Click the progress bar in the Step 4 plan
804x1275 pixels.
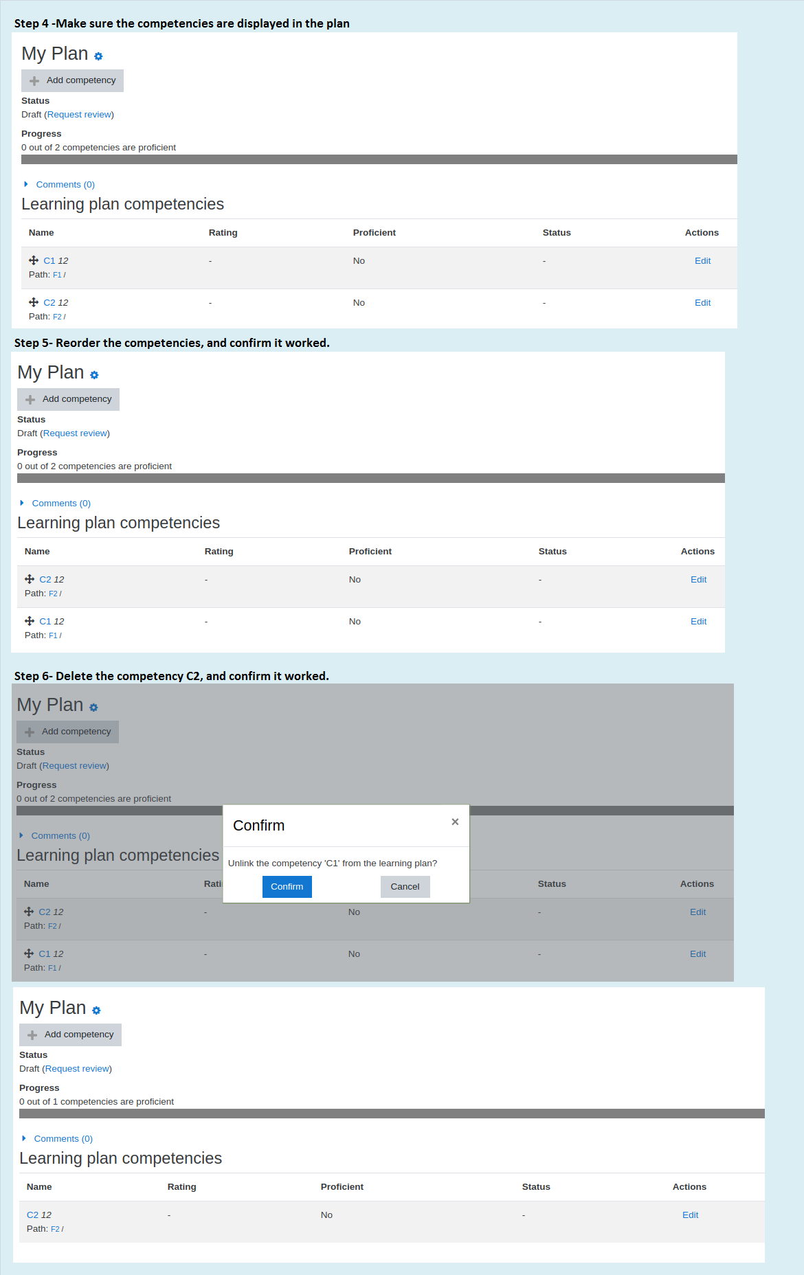(x=379, y=159)
